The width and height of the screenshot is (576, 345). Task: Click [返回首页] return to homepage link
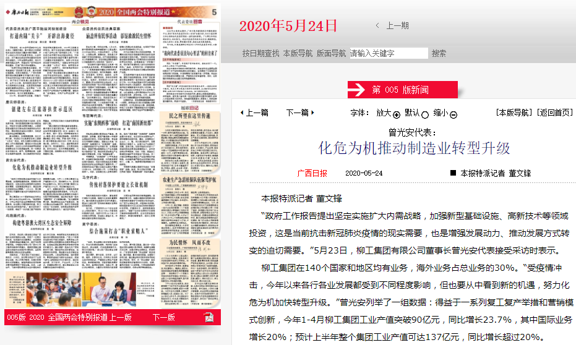554,113
